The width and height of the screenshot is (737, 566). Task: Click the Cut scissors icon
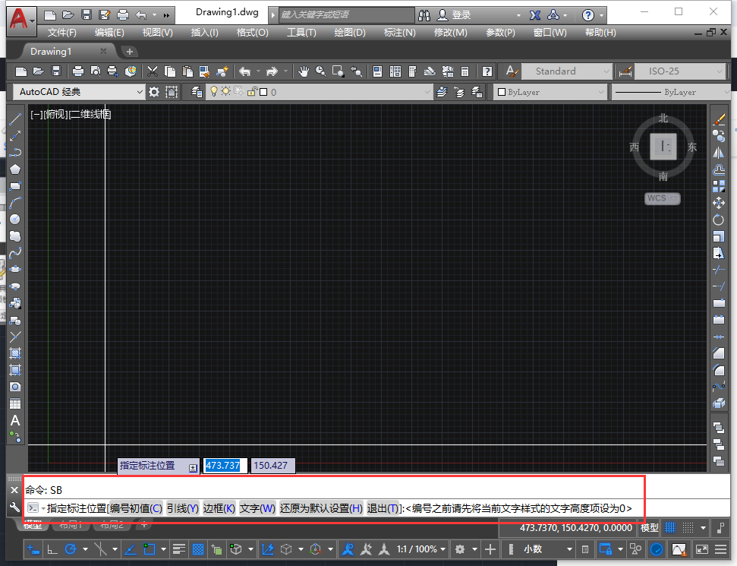coord(153,71)
